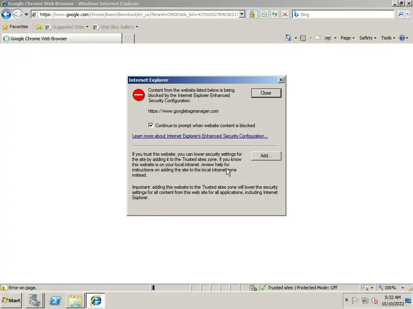Open the Web Slice Gallery link
This screenshot has height=309, width=413.
click(x=115, y=27)
